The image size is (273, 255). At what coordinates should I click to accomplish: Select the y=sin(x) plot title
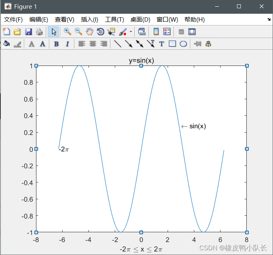click(141, 60)
